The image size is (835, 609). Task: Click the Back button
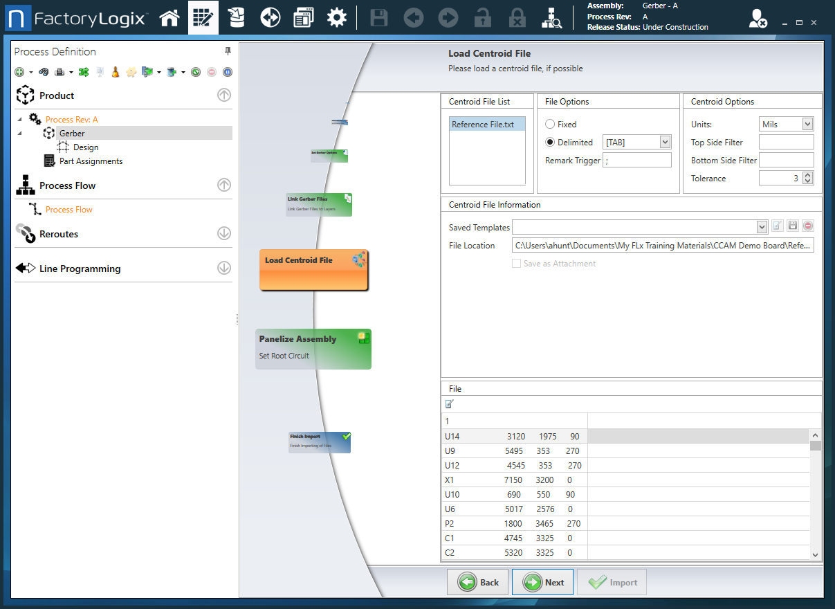click(477, 582)
